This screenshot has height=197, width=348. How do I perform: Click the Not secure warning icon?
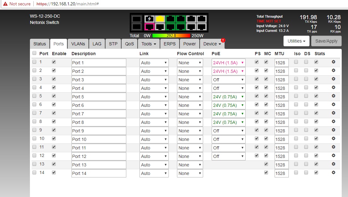click(5, 4)
